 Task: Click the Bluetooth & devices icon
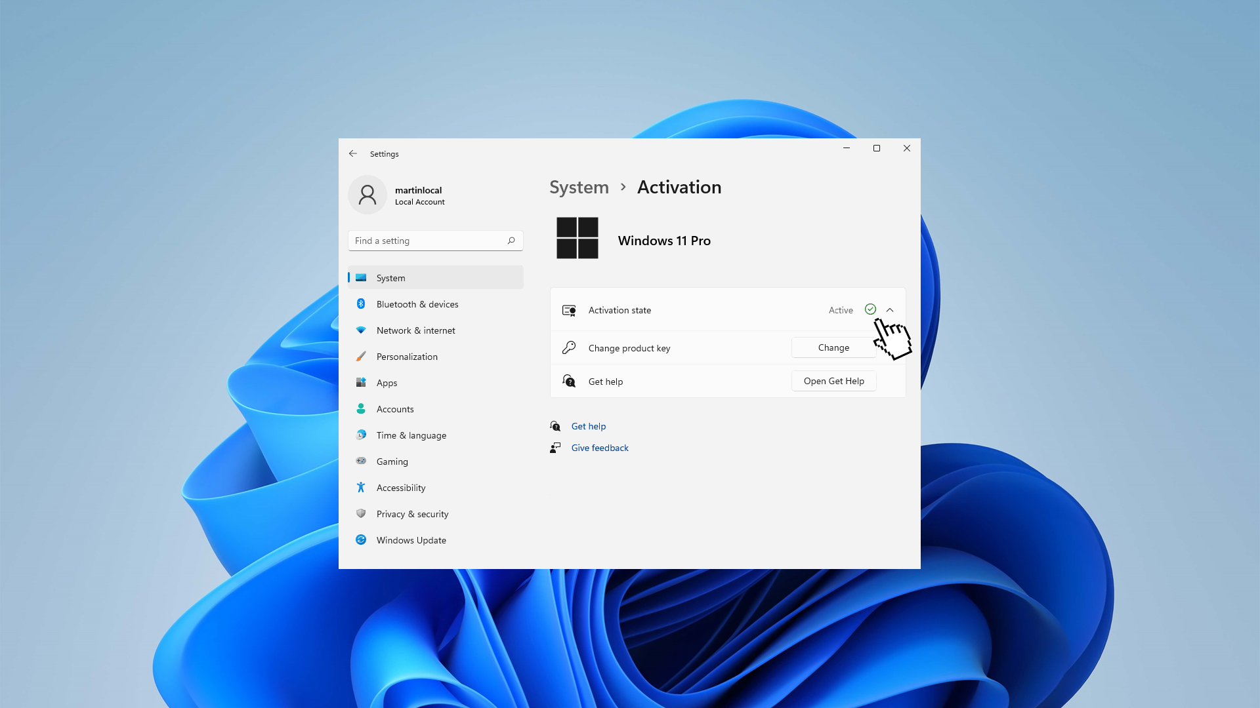pos(361,304)
